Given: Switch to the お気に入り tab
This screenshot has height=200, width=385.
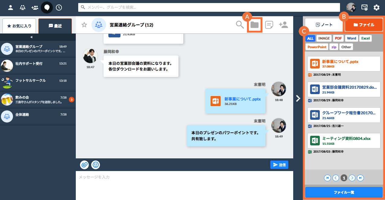Looking at the screenshot, I should (19, 26).
